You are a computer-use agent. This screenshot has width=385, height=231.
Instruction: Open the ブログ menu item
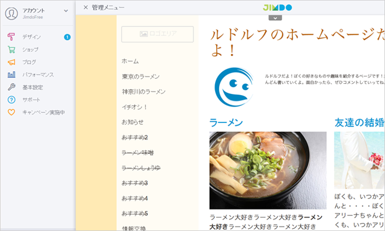click(29, 62)
